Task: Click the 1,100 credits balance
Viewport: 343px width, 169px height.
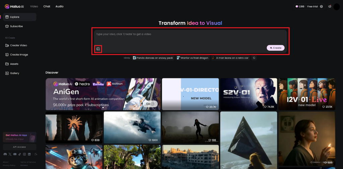Action: coord(300,7)
